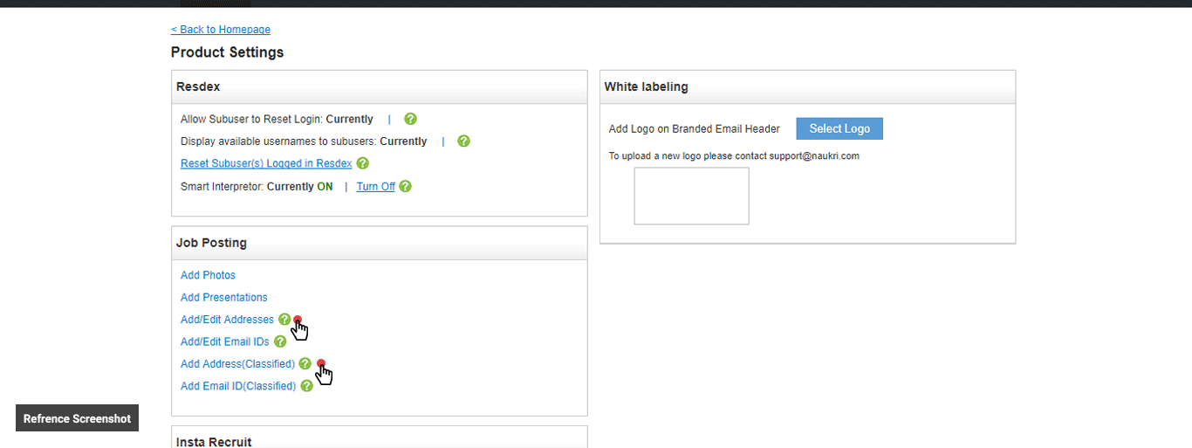Open the Add Presentations link
Viewport: 1192px width, 448px height.
pyautogui.click(x=223, y=298)
